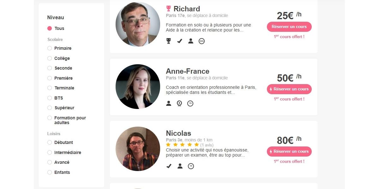This screenshot has width=379, height=189.
Task: Pick the Débutant leisure level
Action: [50, 142]
